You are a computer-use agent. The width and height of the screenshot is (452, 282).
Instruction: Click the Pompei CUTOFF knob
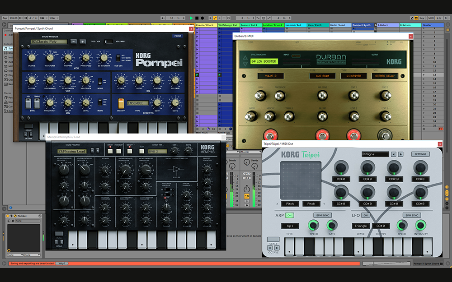click(x=32, y=81)
